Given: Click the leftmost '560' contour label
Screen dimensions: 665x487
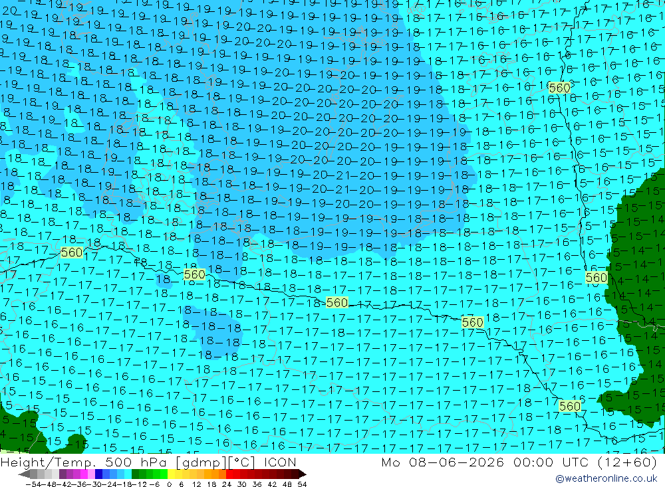Looking at the screenshot, I should point(72,252).
